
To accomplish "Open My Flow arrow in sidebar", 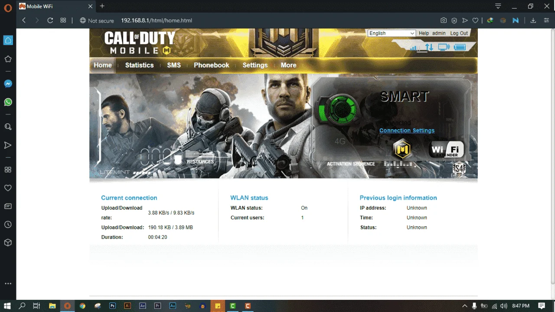I will coord(8,145).
